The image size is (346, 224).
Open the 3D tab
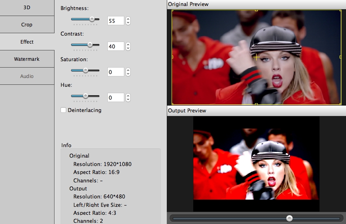point(27,8)
